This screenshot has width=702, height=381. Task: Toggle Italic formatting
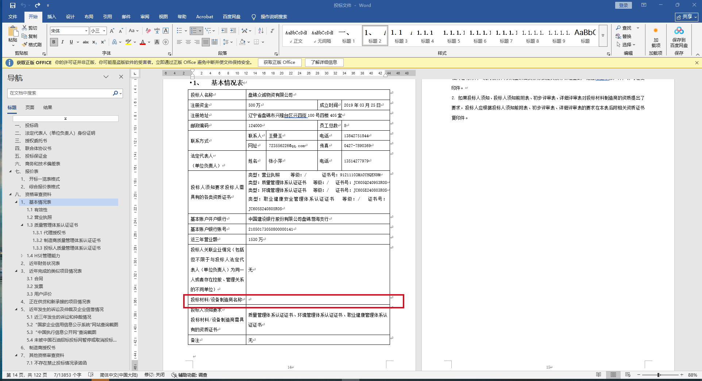(62, 42)
